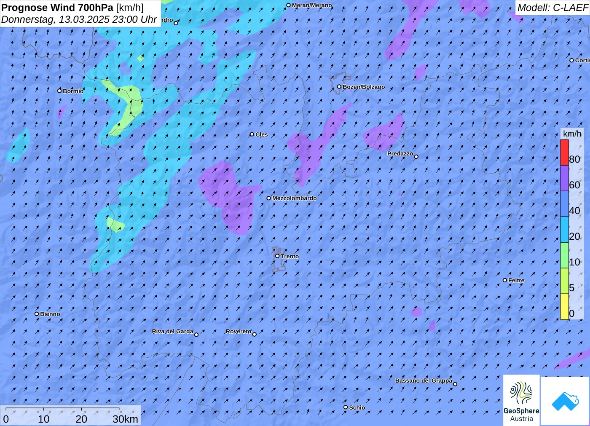590x426 pixels.
Task: Click the purple 60 km/h legend swatch
Action: pos(564,178)
